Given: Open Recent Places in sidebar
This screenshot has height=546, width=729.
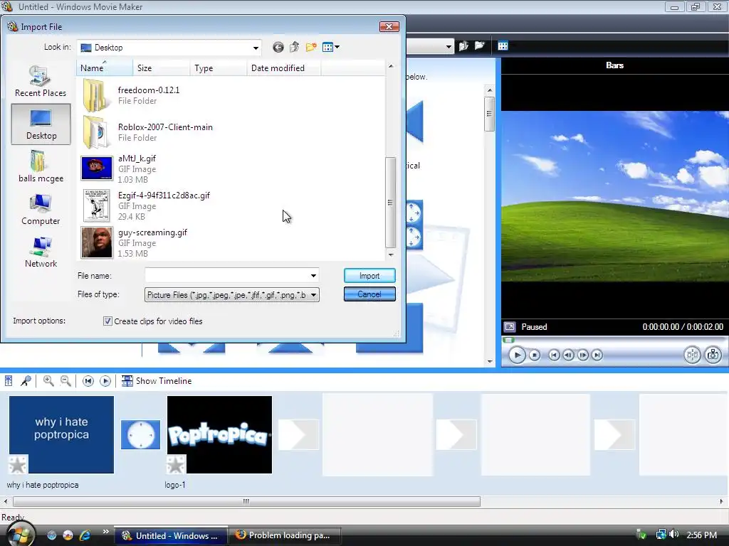Looking at the screenshot, I should pyautogui.click(x=41, y=81).
